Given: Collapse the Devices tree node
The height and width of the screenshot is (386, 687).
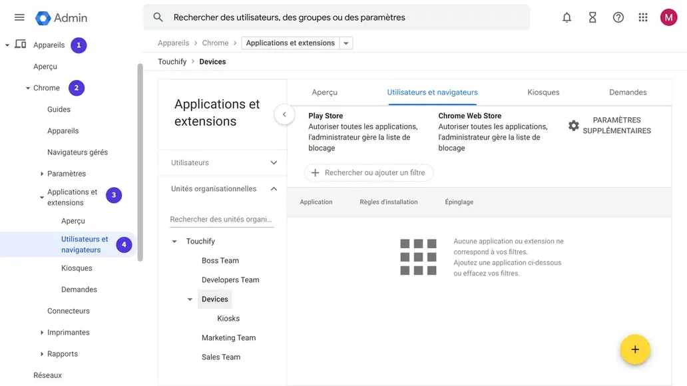Looking at the screenshot, I should pyautogui.click(x=190, y=299).
